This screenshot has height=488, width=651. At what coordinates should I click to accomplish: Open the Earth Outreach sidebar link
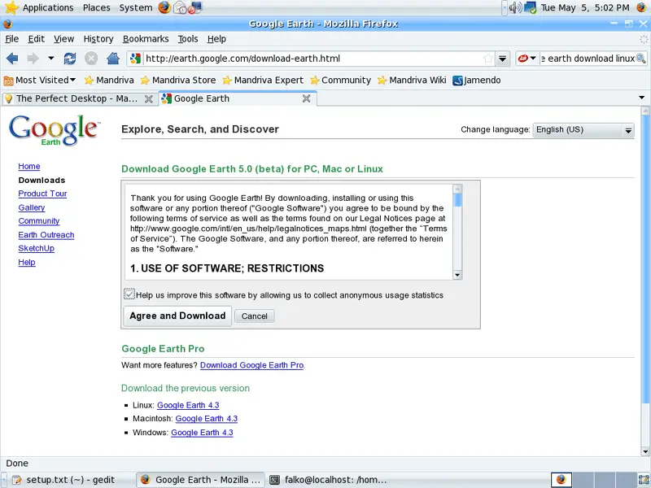pos(46,235)
